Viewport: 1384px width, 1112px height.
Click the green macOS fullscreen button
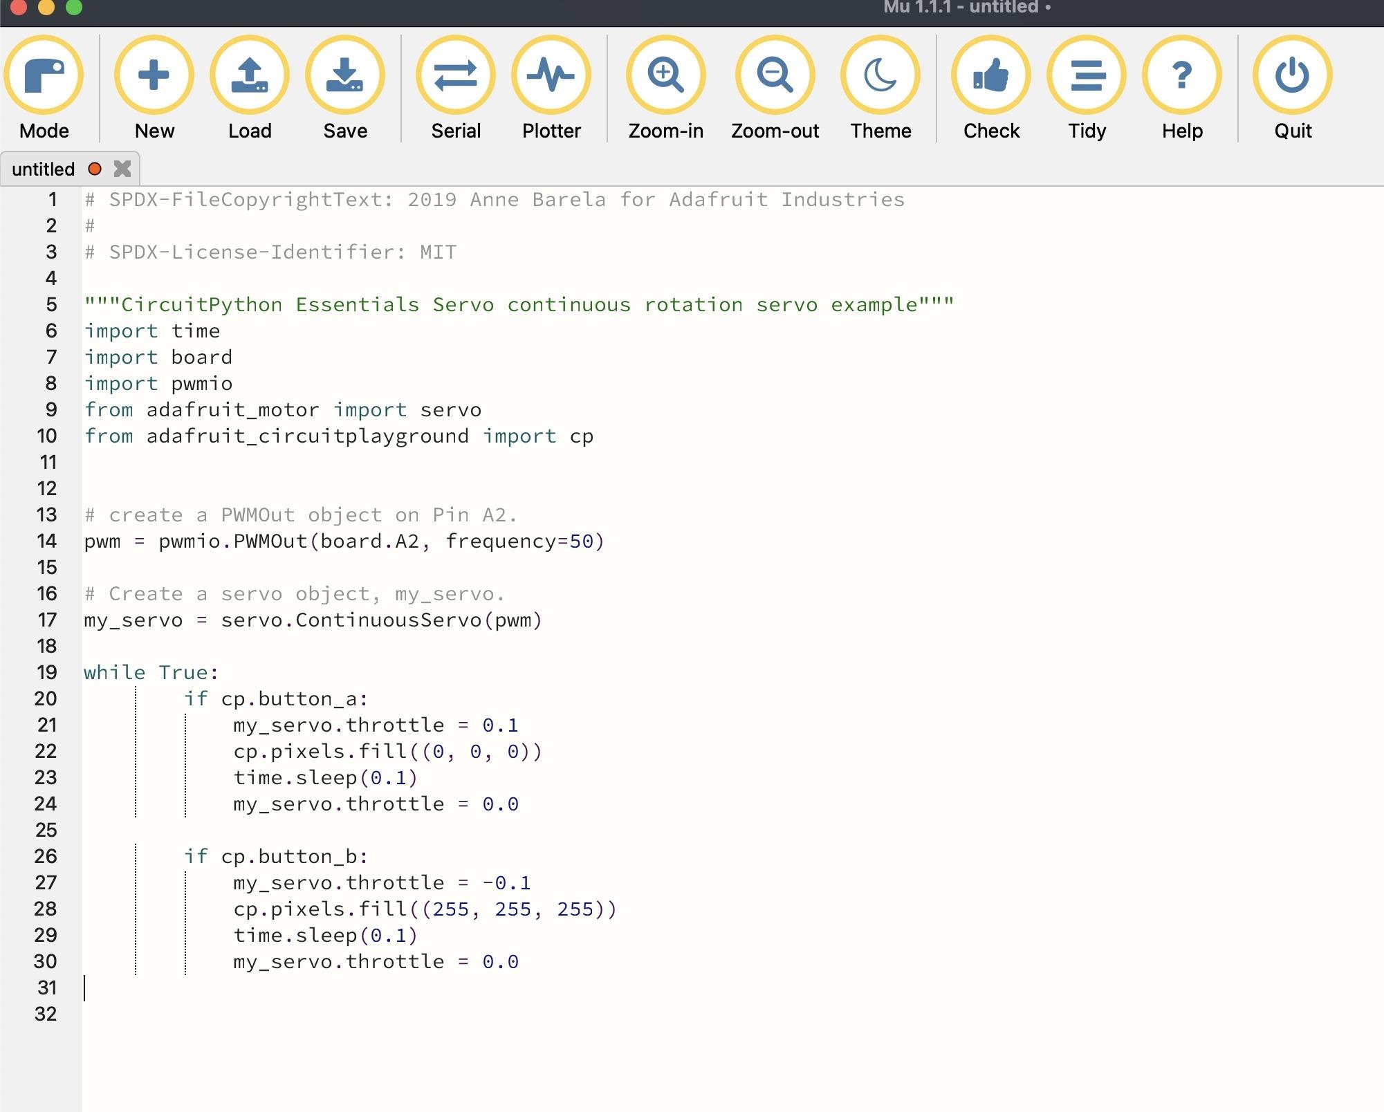[x=73, y=7]
